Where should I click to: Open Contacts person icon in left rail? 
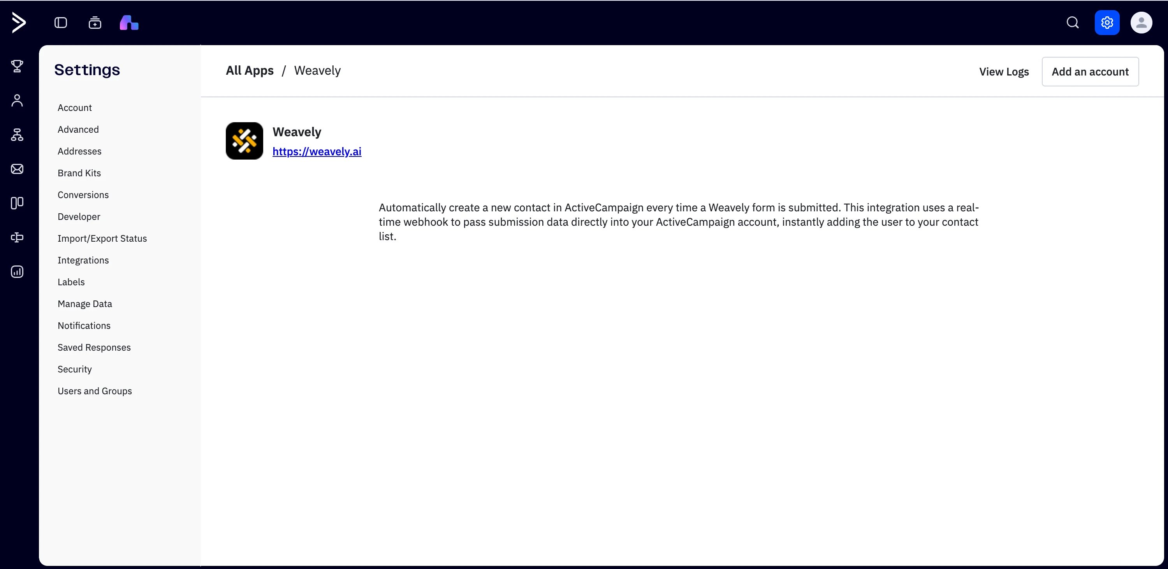(17, 100)
